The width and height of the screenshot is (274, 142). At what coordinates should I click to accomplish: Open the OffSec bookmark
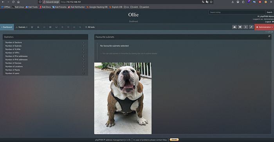click(x=6, y=7)
